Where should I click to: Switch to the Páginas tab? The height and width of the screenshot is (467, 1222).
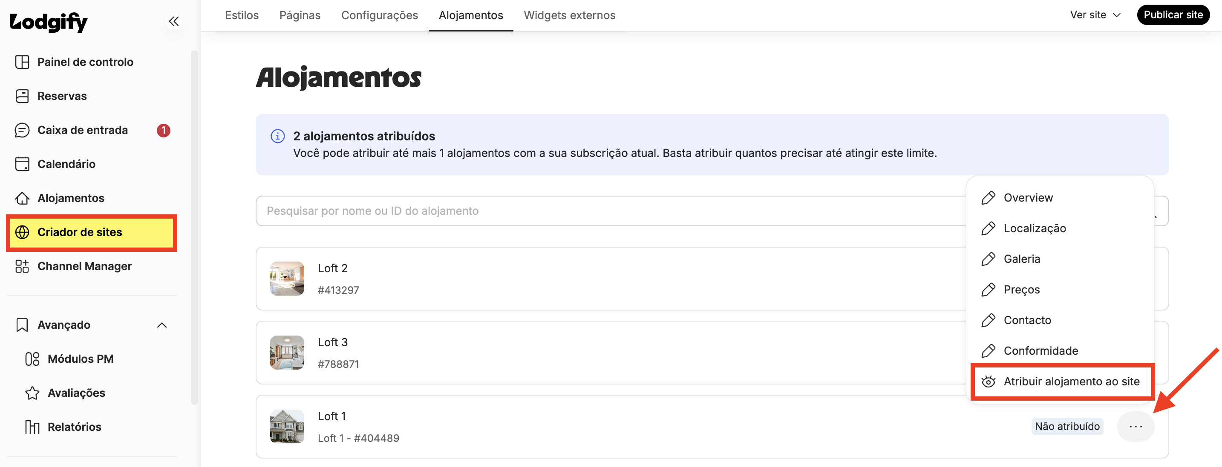[x=300, y=15]
